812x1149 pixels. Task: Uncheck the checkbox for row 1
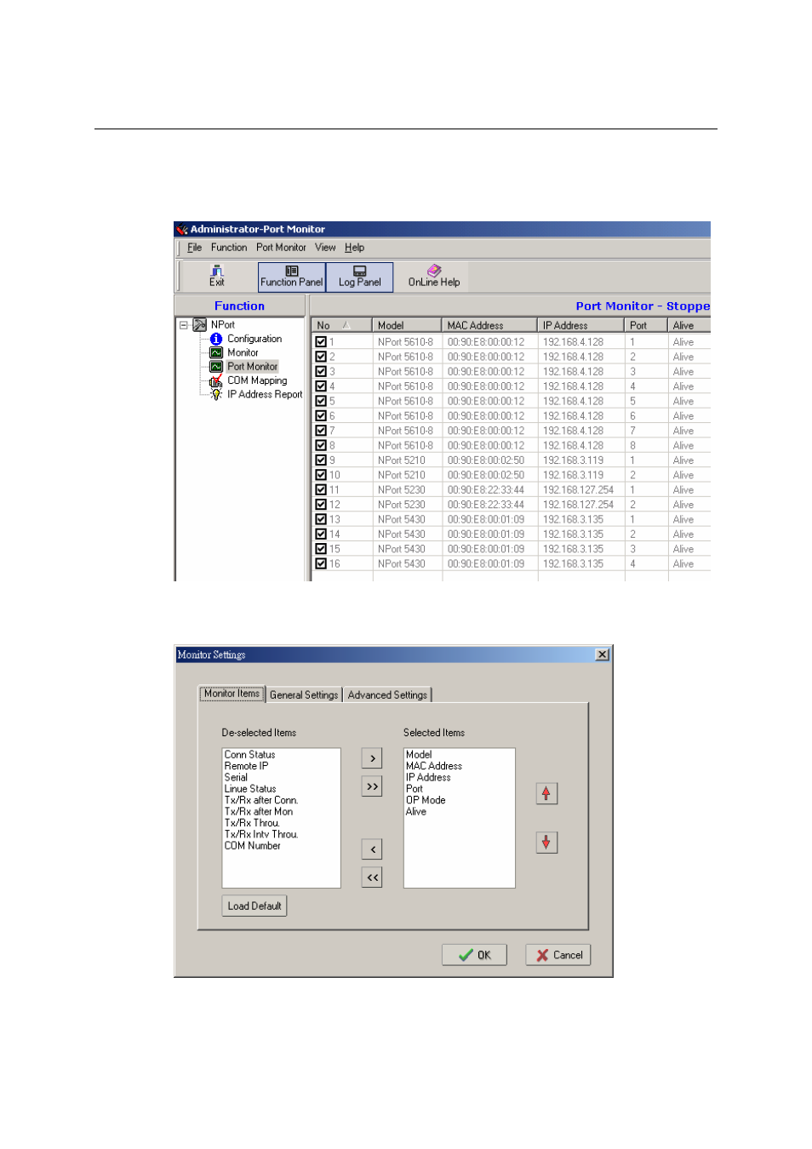[x=321, y=342]
